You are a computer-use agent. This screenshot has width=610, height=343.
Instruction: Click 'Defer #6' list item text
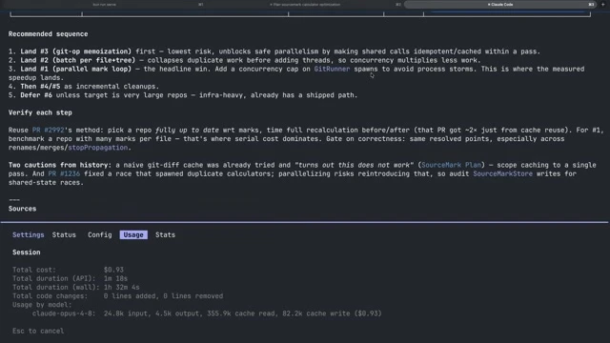[36, 95]
